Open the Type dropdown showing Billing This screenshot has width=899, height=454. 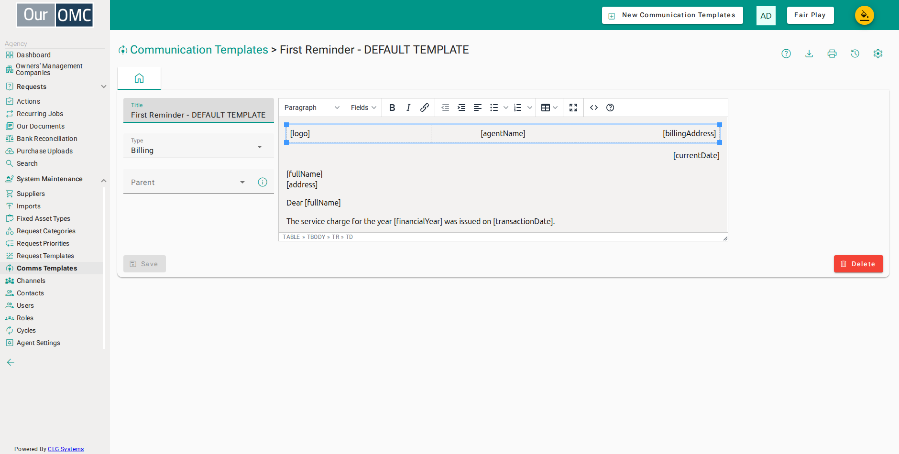pyautogui.click(x=198, y=146)
